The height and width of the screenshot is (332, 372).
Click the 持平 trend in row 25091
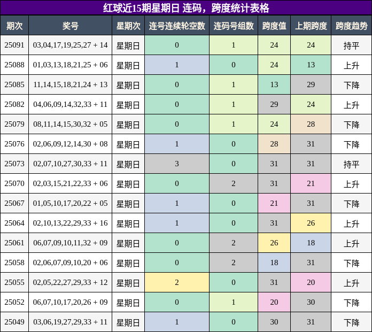click(x=351, y=45)
